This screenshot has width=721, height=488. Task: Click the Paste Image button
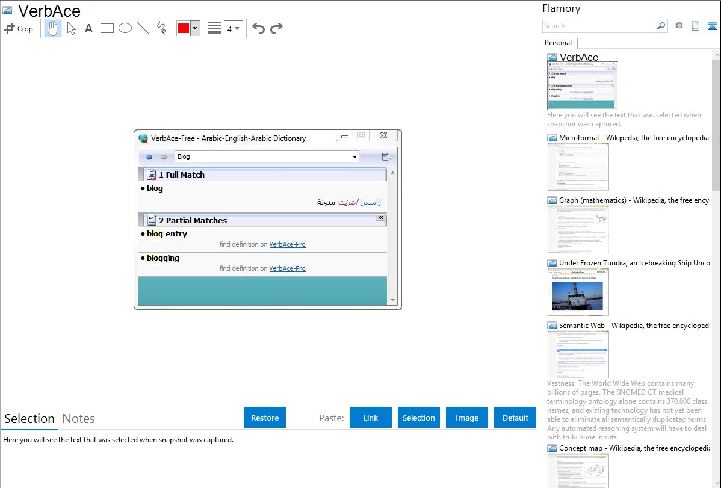point(467,418)
